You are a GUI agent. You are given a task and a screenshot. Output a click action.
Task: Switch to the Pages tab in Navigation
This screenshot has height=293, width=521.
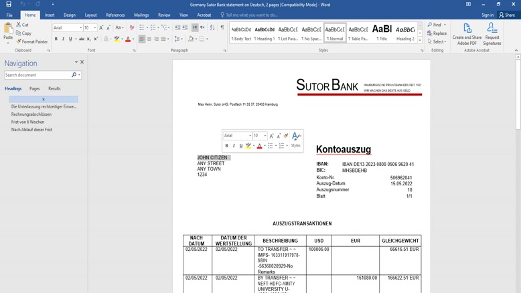point(34,88)
